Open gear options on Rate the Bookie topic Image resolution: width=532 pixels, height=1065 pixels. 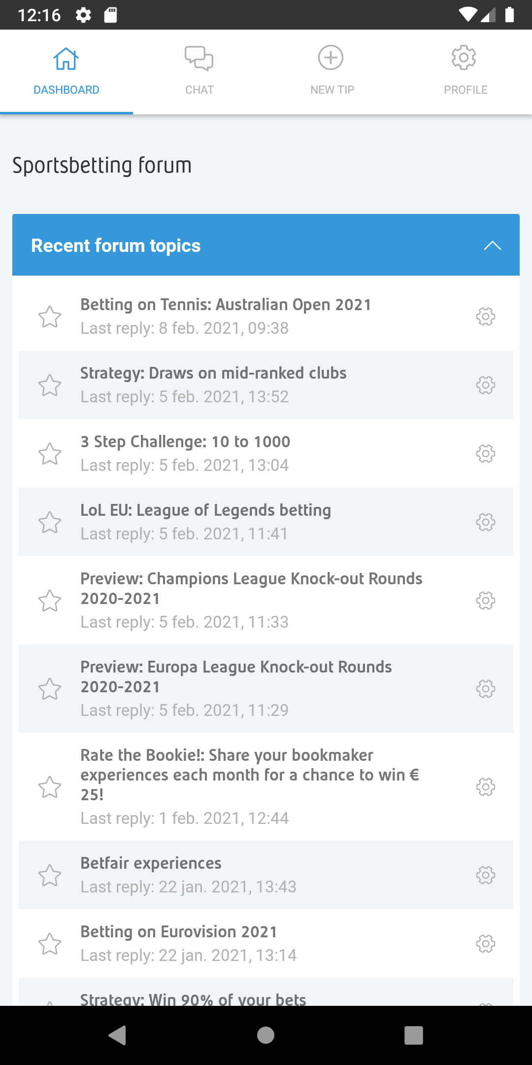[485, 786]
